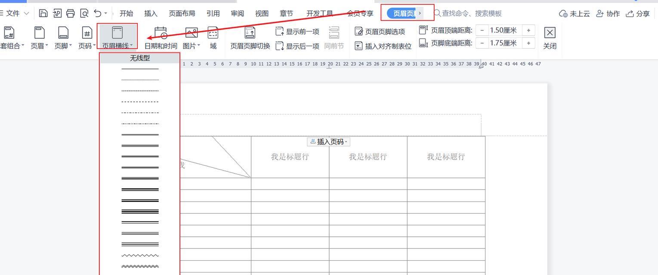
Task: Click the 1.50厘米 header distance field
Action: [x=504, y=31]
